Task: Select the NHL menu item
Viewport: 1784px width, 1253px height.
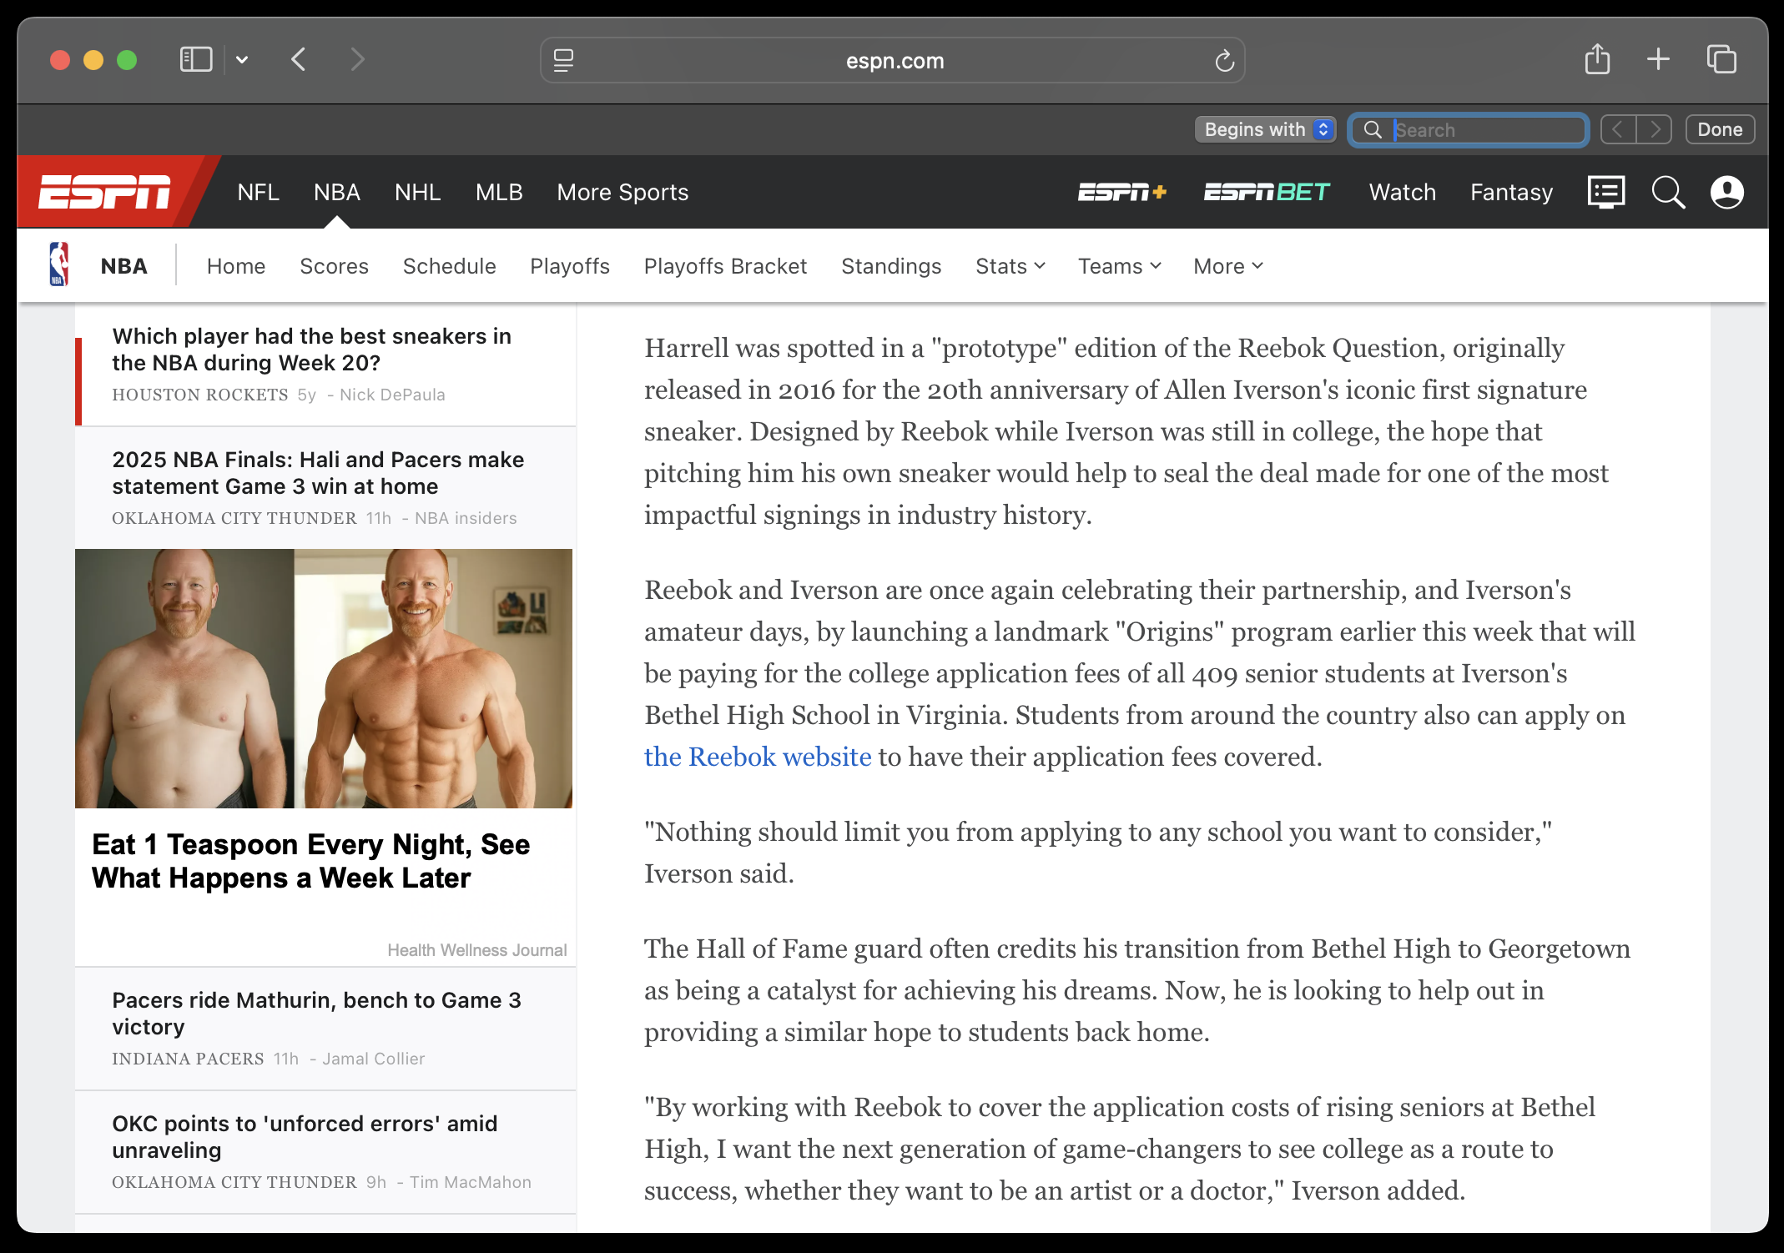Action: (417, 193)
